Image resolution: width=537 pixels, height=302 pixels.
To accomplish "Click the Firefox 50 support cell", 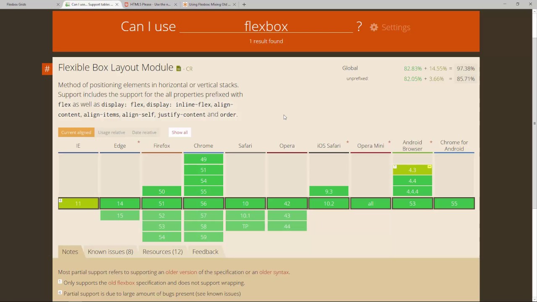I will [x=162, y=191].
